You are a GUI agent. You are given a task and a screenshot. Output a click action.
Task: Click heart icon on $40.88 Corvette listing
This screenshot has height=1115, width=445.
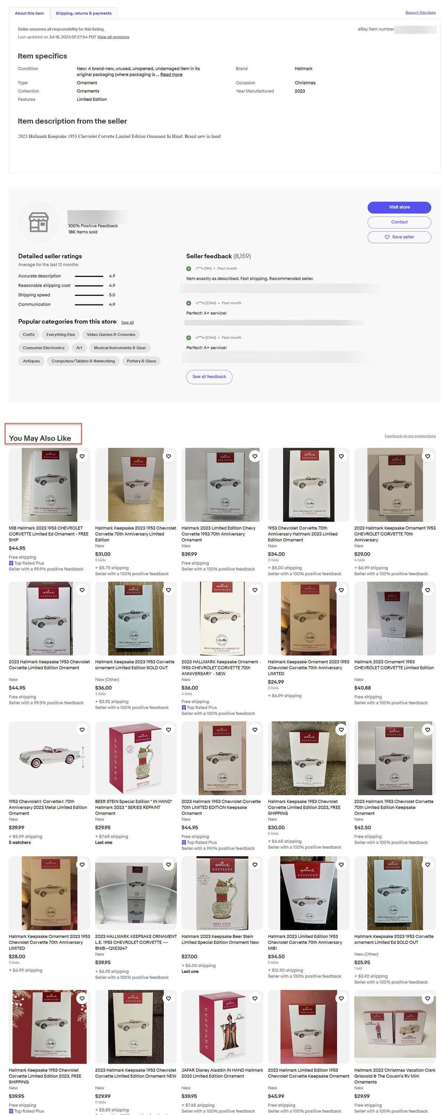tap(428, 590)
